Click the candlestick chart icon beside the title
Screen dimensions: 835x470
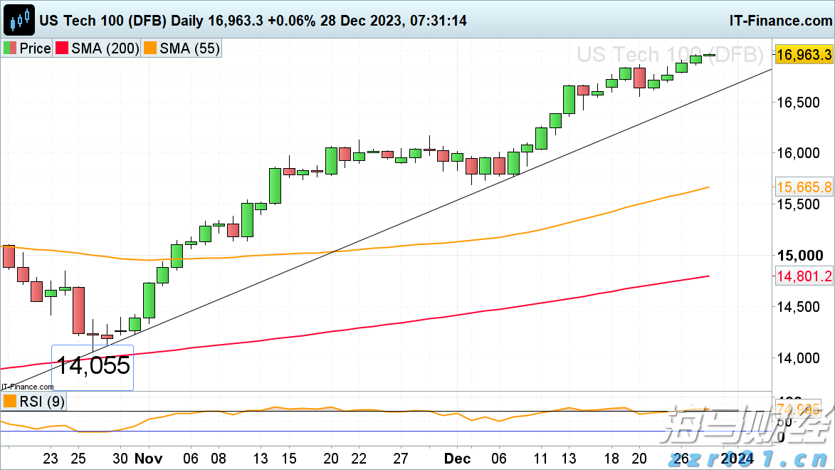coord(21,20)
